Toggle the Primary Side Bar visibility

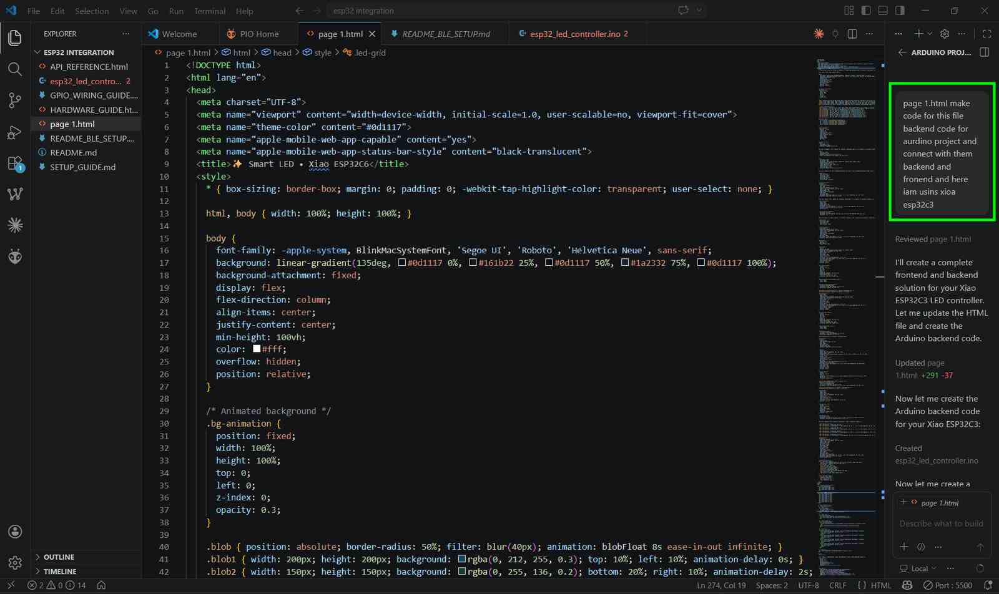coord(865,11)
